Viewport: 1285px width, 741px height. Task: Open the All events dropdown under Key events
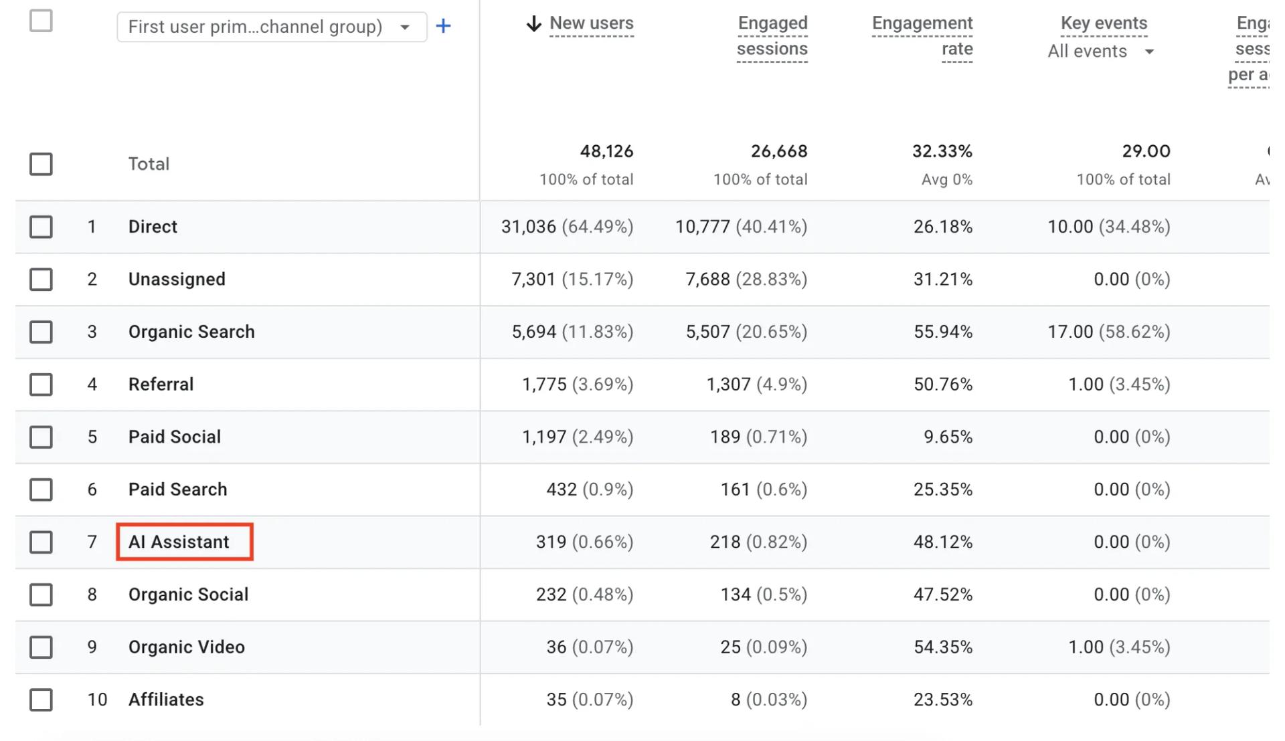point(1100,51)
